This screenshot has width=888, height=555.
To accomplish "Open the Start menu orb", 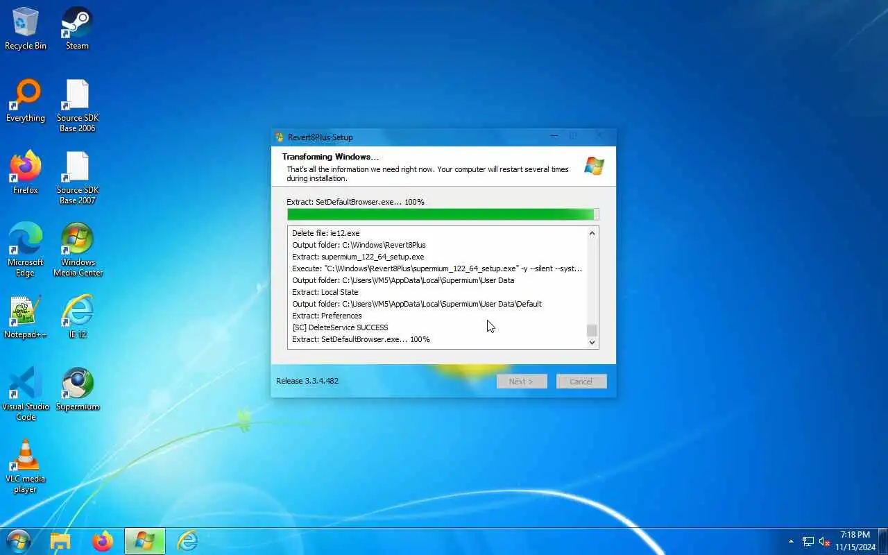I will pos(18,541).
